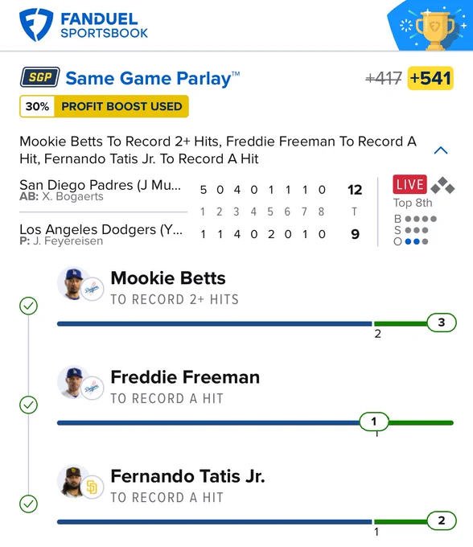Click FanDuel Sportsbook text logo
473x547 pixels.
(x=104, y=25)
